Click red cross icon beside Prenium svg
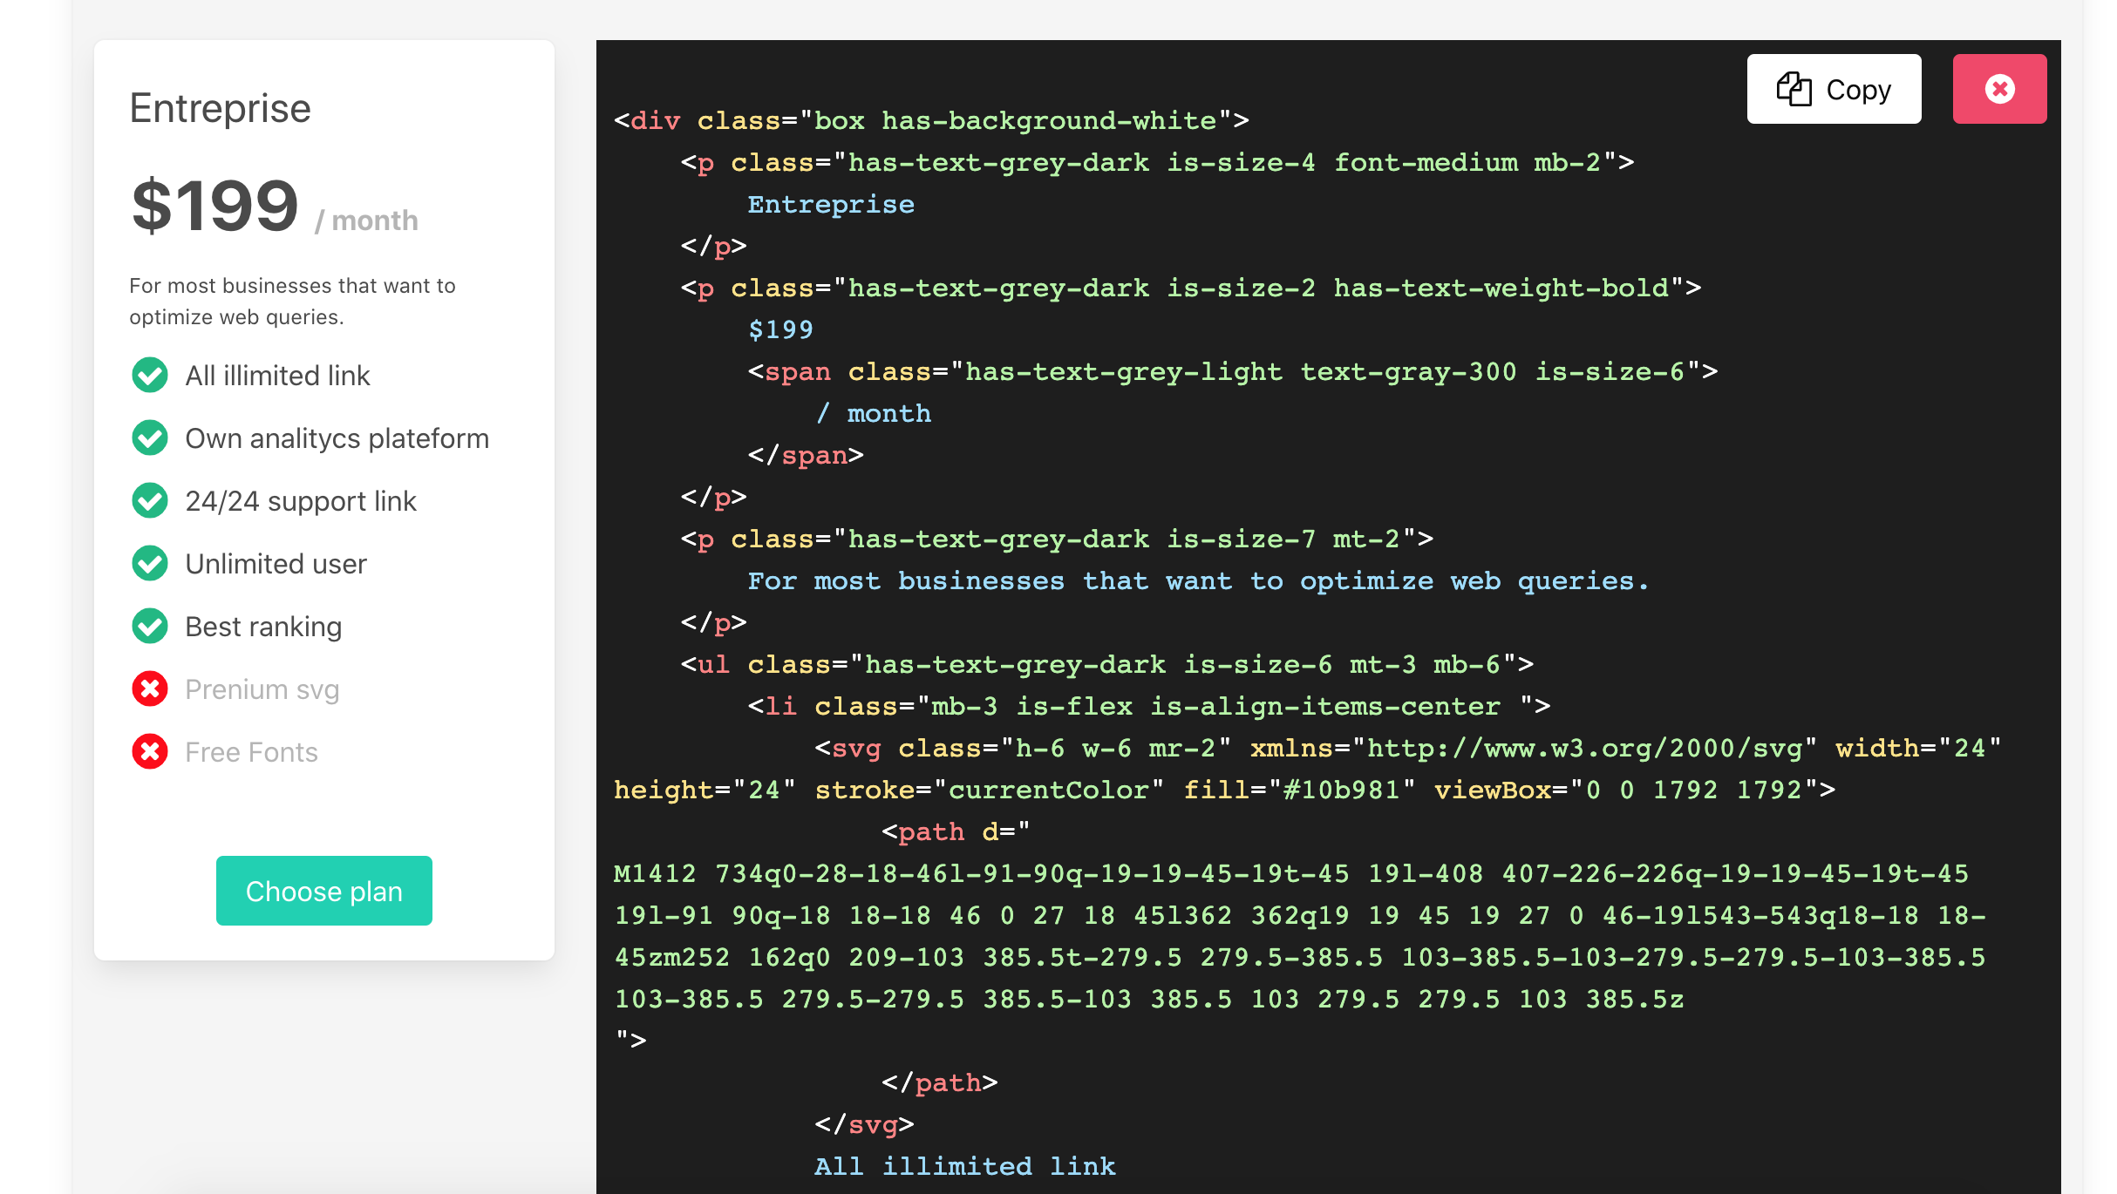Screen dimensions: 2117x1194 pos(150,689)
